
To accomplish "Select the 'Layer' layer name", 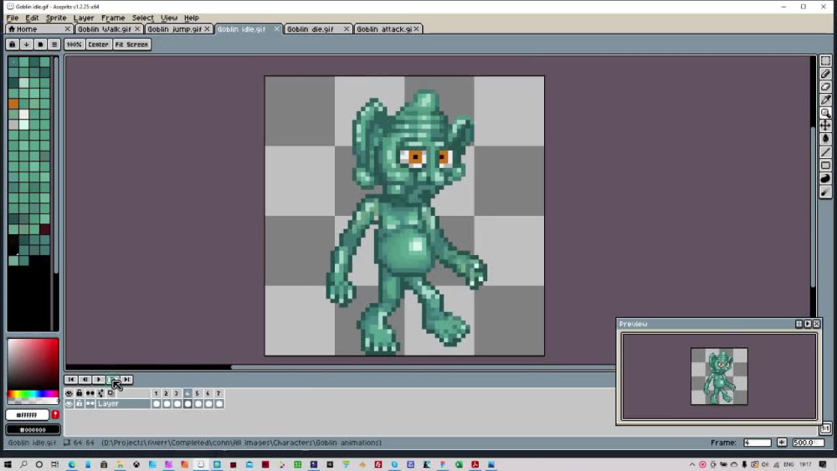I will (123, 404).
